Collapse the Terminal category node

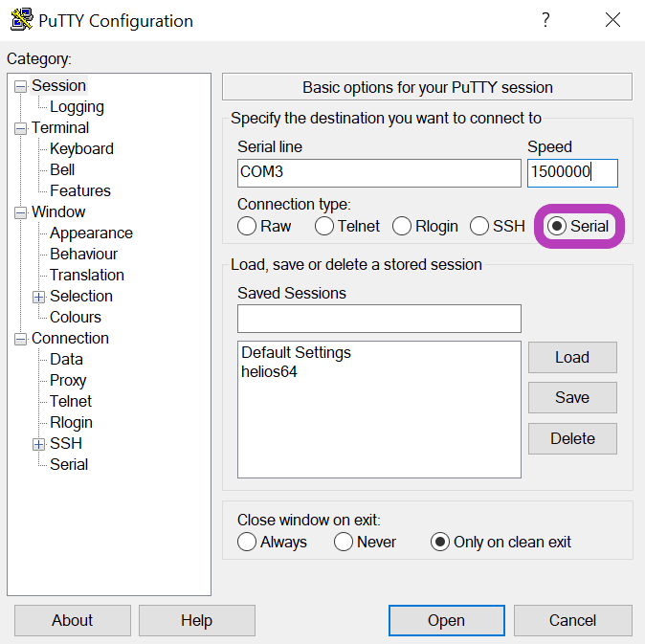[x=20, y=128]
